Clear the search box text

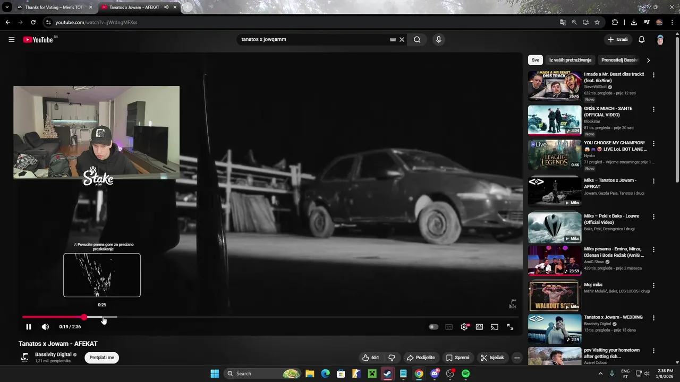402,39
